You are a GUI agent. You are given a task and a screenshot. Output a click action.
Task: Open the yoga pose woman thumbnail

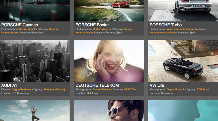click(35, 111)
